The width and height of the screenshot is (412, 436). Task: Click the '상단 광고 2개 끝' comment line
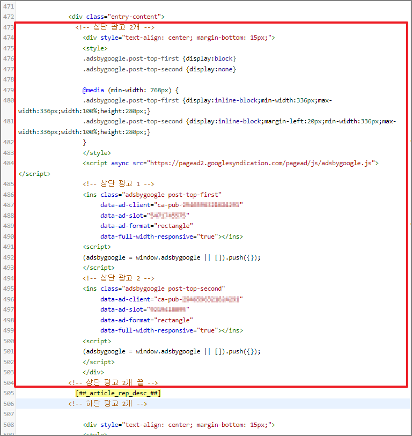point(113,382)
